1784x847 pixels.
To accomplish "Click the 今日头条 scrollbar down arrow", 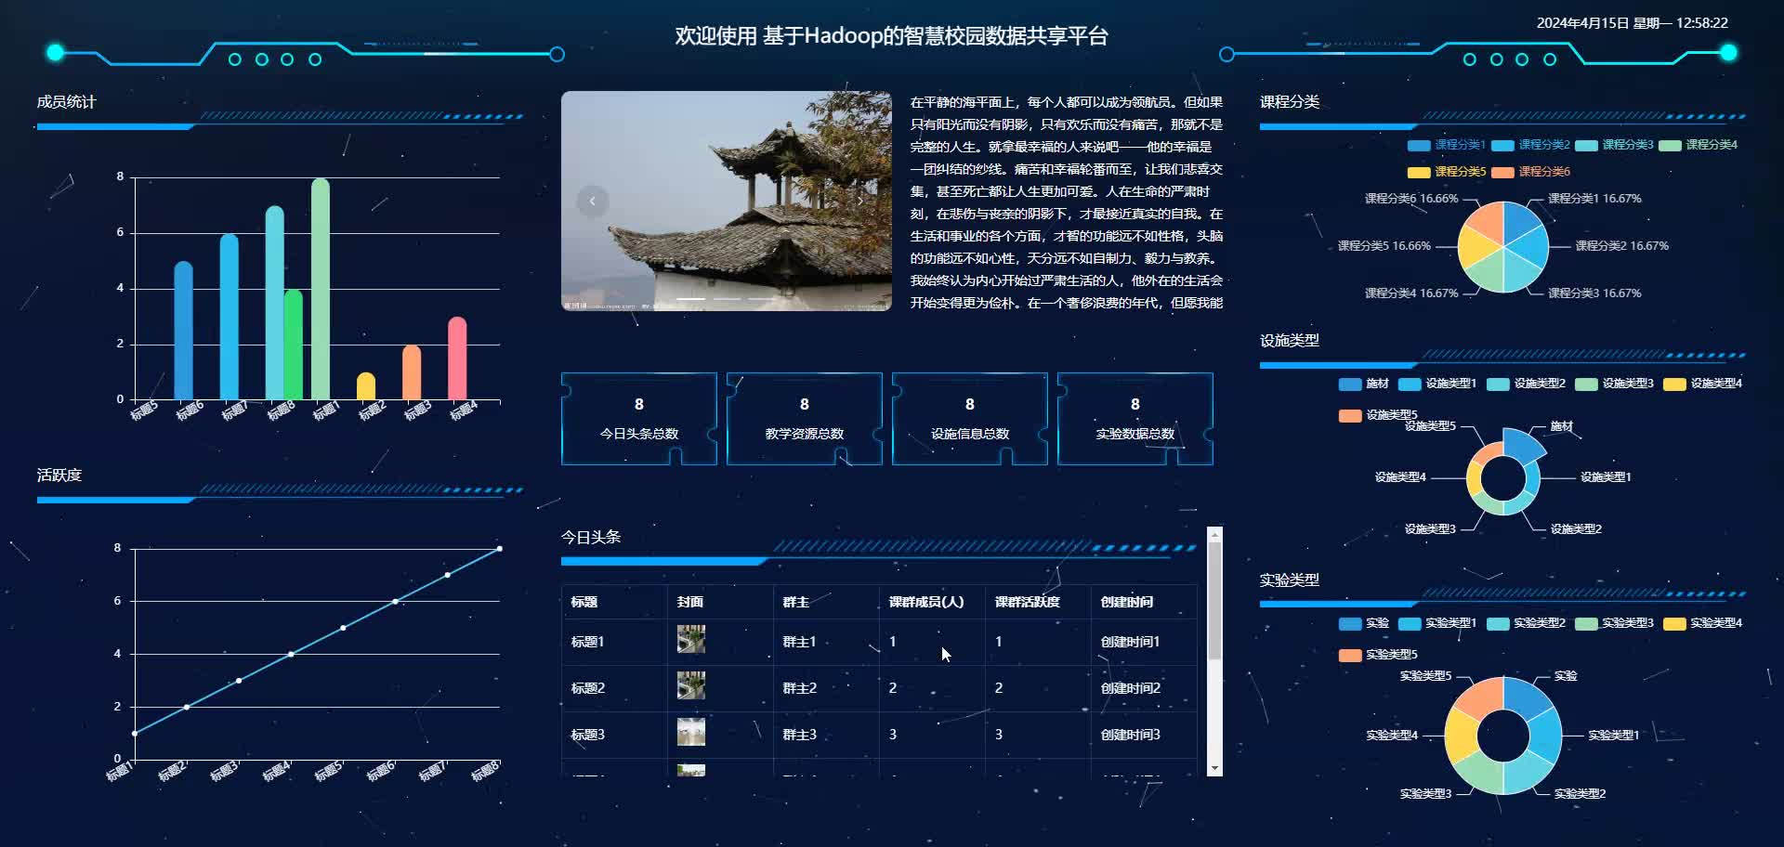I will (1214, 768).
